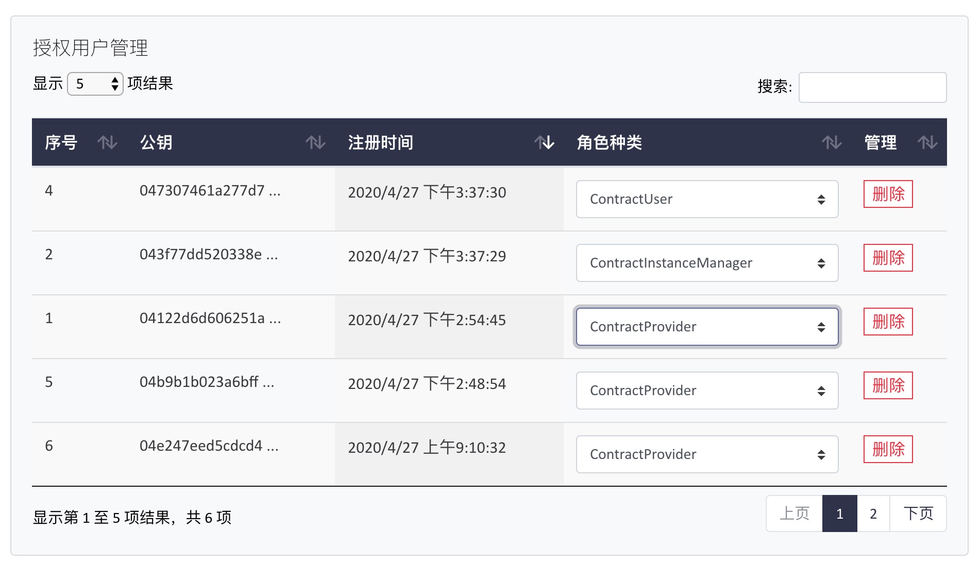The width and height of the screenshot is (980, 567).
Task: Change role for key 04b9b1b023a6bff
Action: point(707,391)
